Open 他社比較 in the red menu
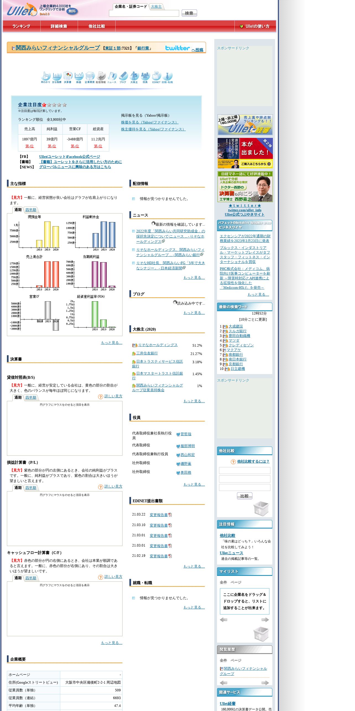The image size is (355, 711). 97,26
